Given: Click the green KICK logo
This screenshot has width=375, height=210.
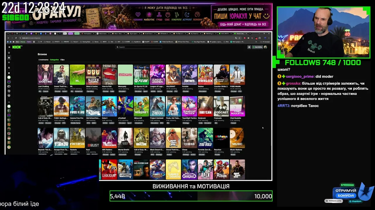Looking at the screenshot, I should (17, 47).
